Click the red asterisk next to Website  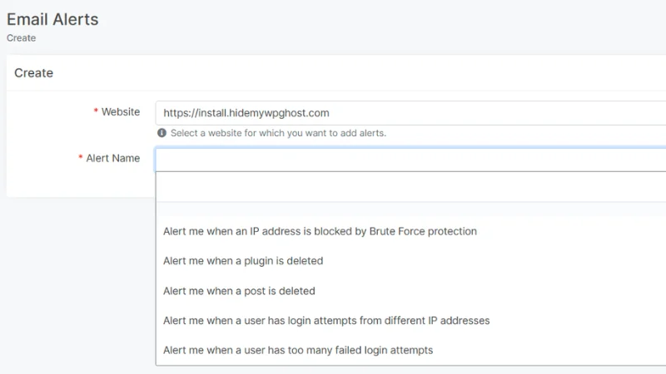96,112
